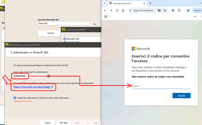Open the microsoft.com/devicelogin link
The image size is (202, 125).
point(31,87)
